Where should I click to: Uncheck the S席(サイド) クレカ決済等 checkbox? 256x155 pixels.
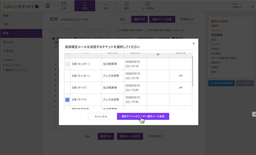[x=67, y=100]
